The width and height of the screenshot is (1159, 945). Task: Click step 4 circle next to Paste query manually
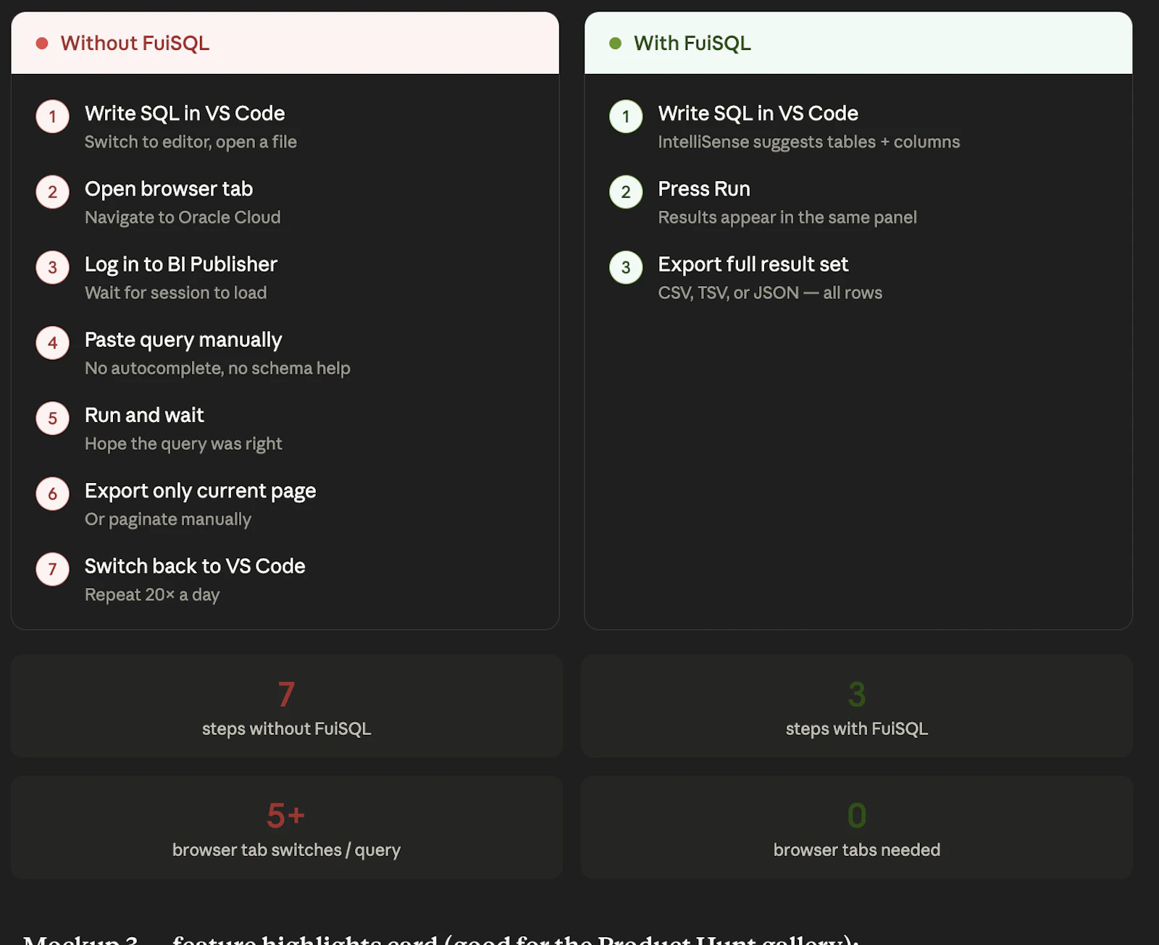tap(53, 343)
